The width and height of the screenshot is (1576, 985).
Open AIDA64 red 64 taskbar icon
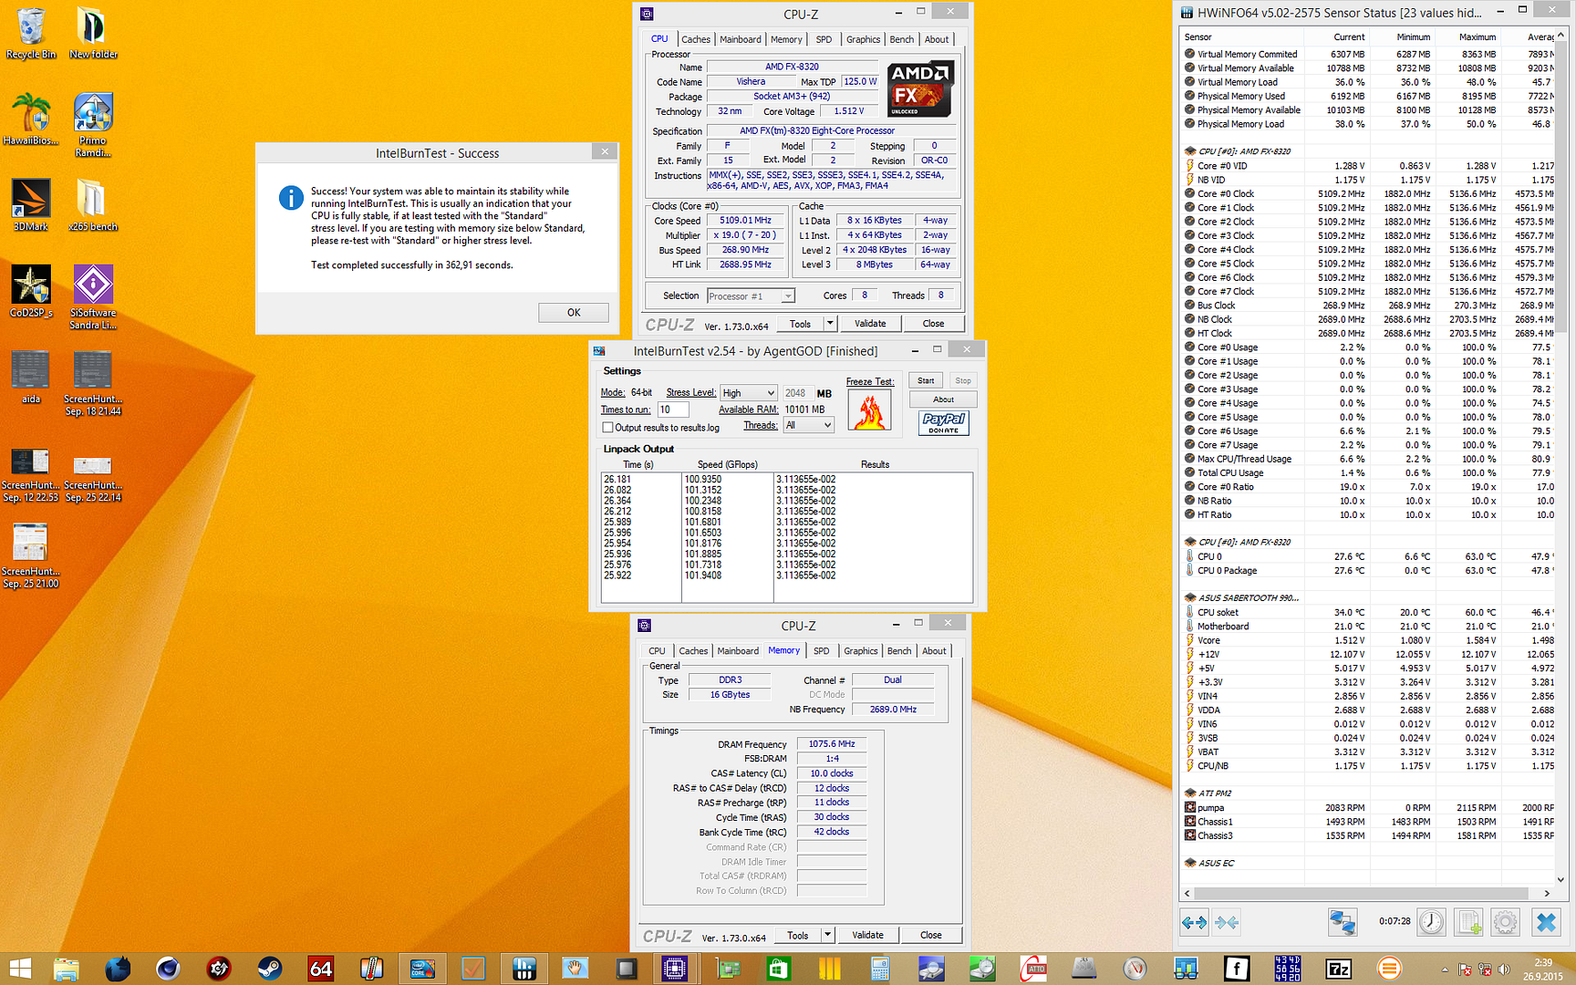pyautogui.click(x=320, y=969)
